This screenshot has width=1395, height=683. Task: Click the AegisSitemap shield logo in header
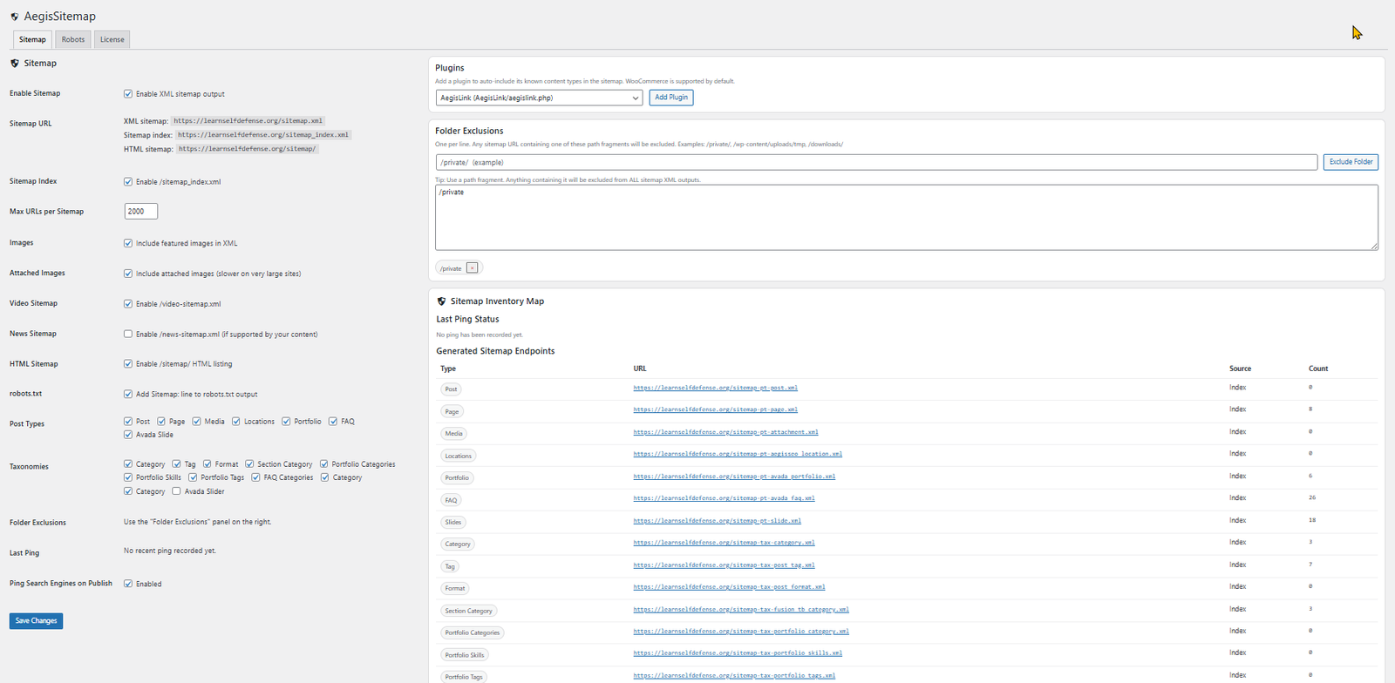tap(14, 17)
